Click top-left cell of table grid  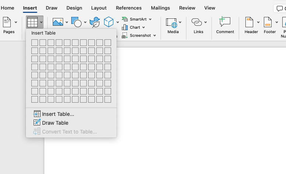pos(35,43)
